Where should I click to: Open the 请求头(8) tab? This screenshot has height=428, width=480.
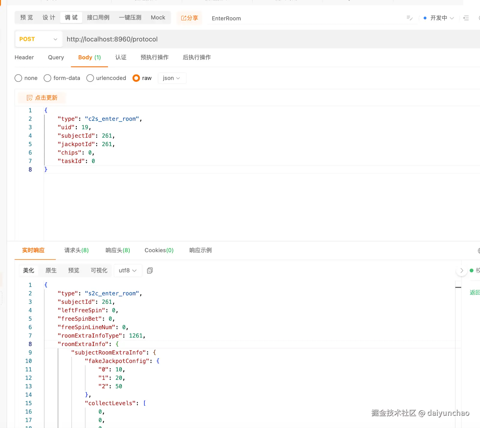[x=76, y=250]
